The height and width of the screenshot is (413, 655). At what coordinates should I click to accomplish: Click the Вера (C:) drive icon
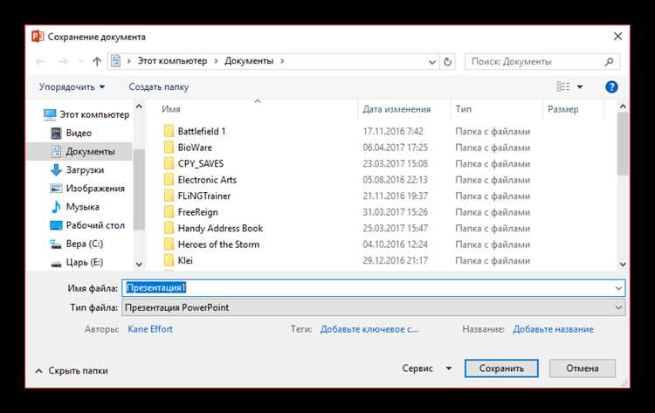[56, 244]
